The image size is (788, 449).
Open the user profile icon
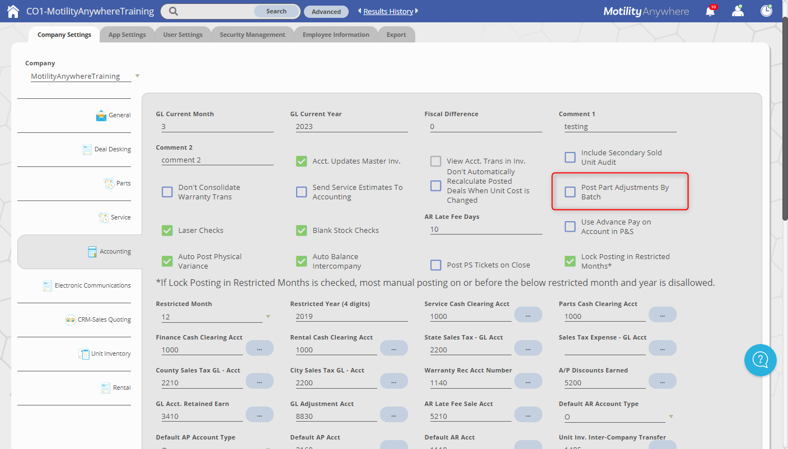738,11
